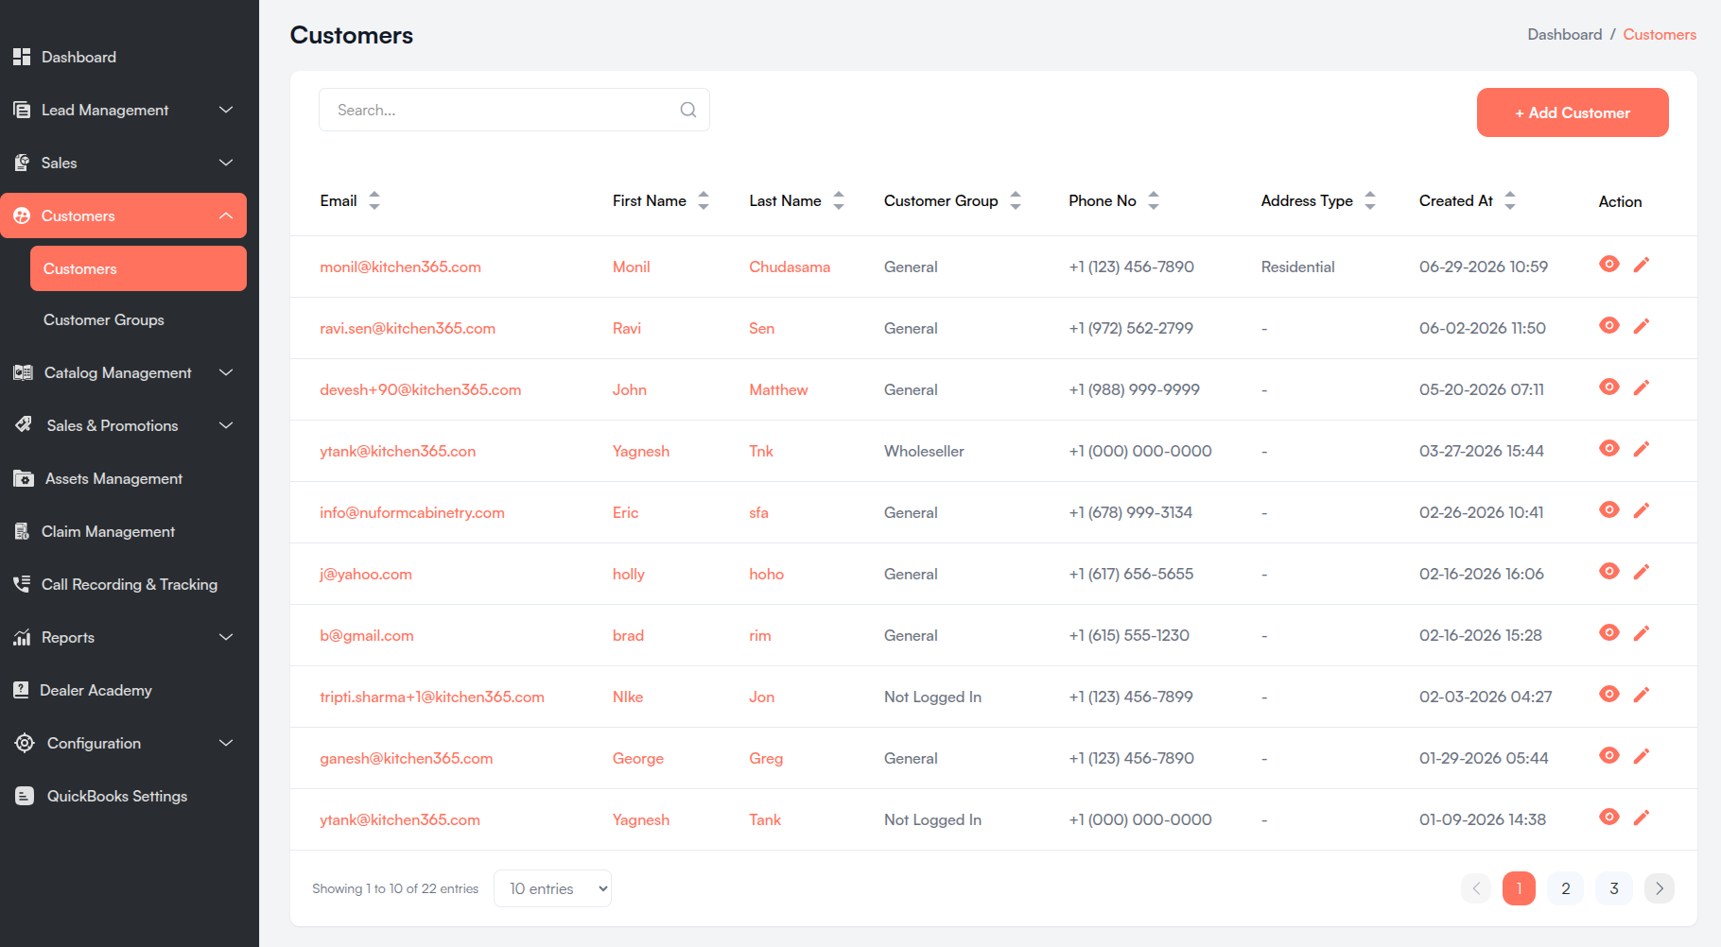Viewport: 1721px width, 947px height.
Task: Open Dealer Academy menu item
Action: click(96, 690)
